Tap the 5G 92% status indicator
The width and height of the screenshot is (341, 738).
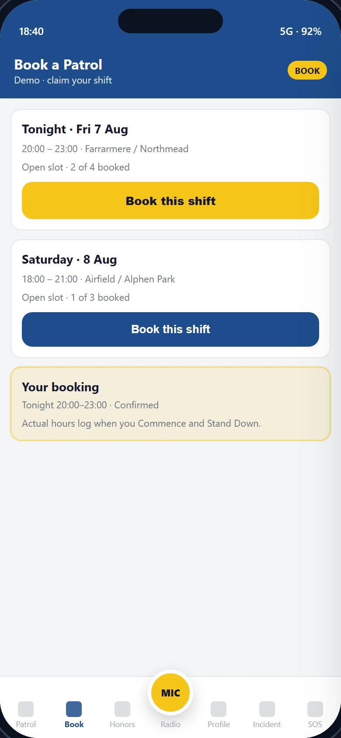[301, 31]
